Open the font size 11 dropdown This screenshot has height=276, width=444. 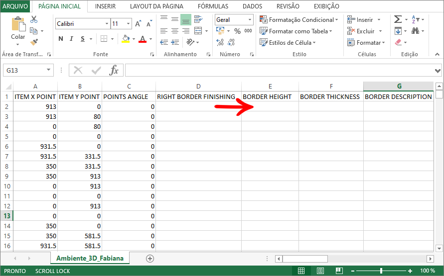tap(128, 24)
